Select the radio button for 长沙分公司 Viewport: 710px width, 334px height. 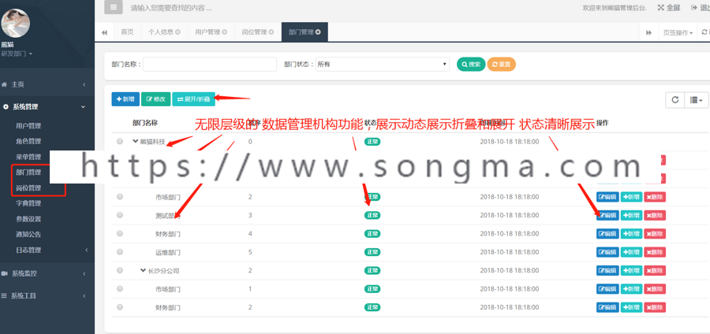(120, 270)
